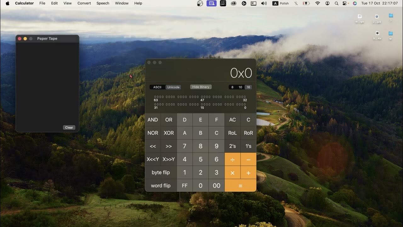Open the XP-Pen menu bar icon

pos(223,3)
